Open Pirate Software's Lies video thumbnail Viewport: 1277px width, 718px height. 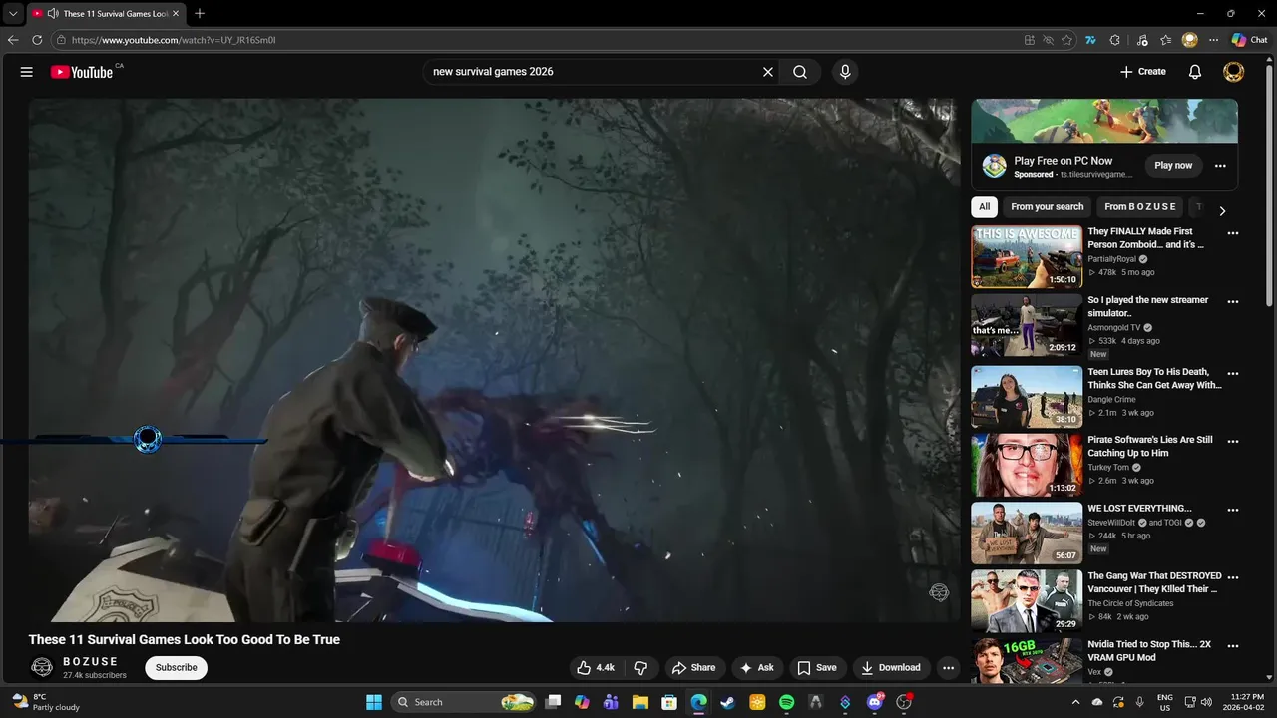tap(1027, 465)
